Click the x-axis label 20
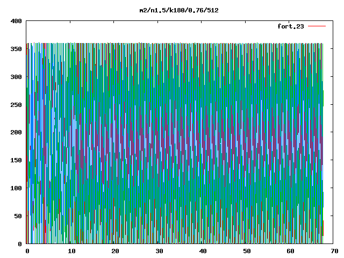The image size is (344, 258). click(115, 251)
